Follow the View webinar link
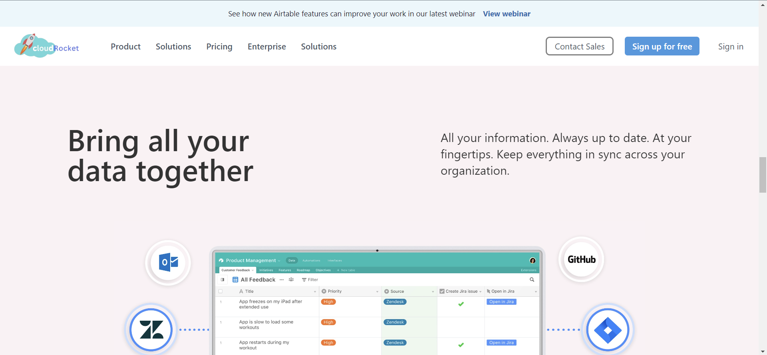 [x=507, y=14]
